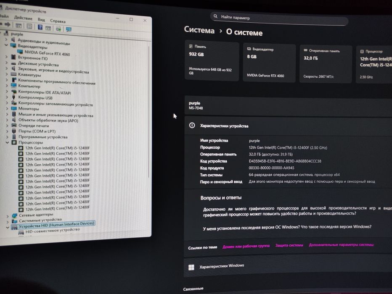Open the latest Windows version question link
Screen dimensions: 392x294
287,227
